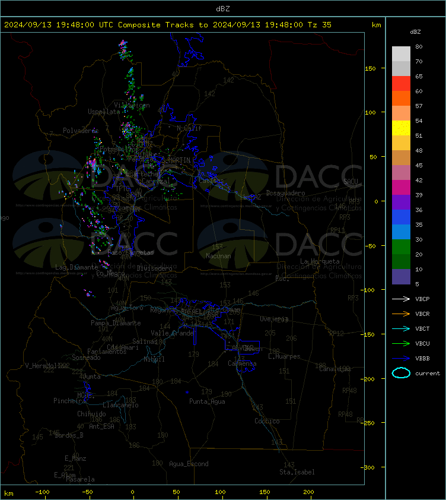Click the 200 km horizontal axis label
Image resolution: width=446 pixels, height=500 pixels.
[x=308, y=492]
